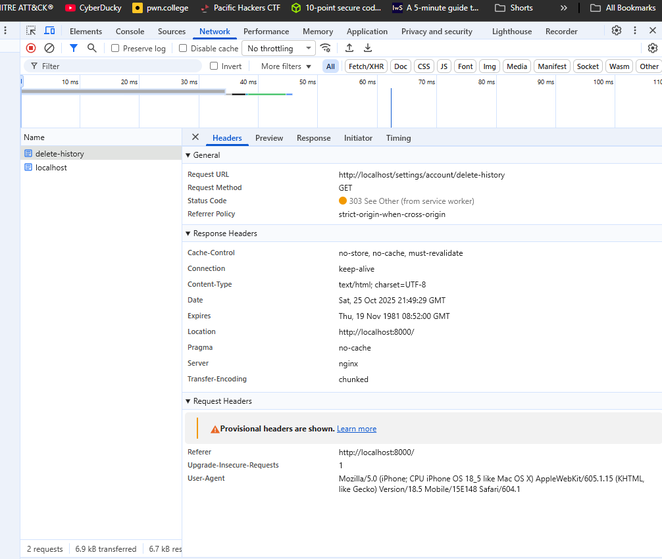The image size is (662, 559).
Task: Select the inspect element picker
Action: pyautogui.click(x=31, y=31)
